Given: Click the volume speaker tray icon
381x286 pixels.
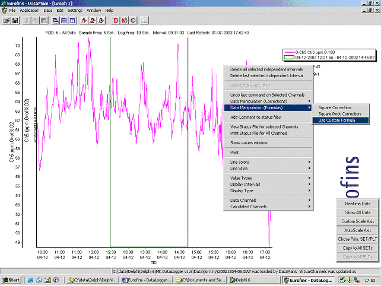Looking at the screenshot, I should point(349,280).
